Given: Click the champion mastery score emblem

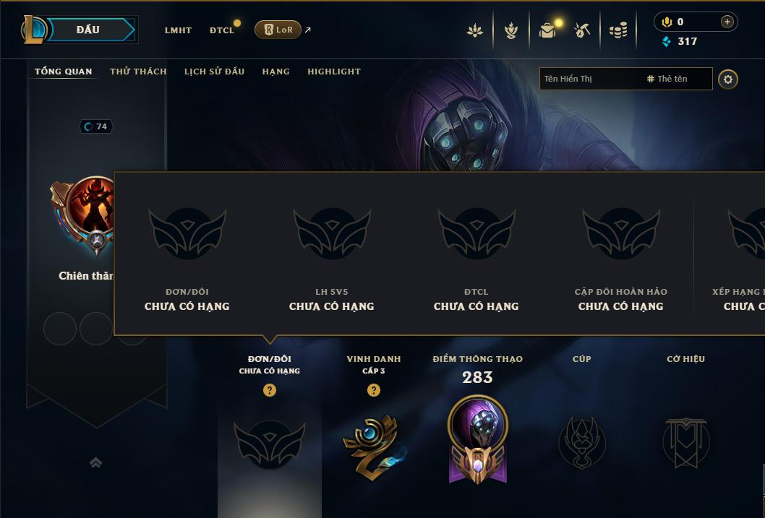Looking at the screenshot, I should (478, 440).
